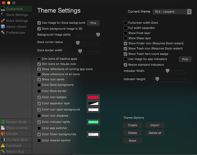Click the Indicator Height slider
The height and width of the screenshot is (155, 197).
(169, 79)
